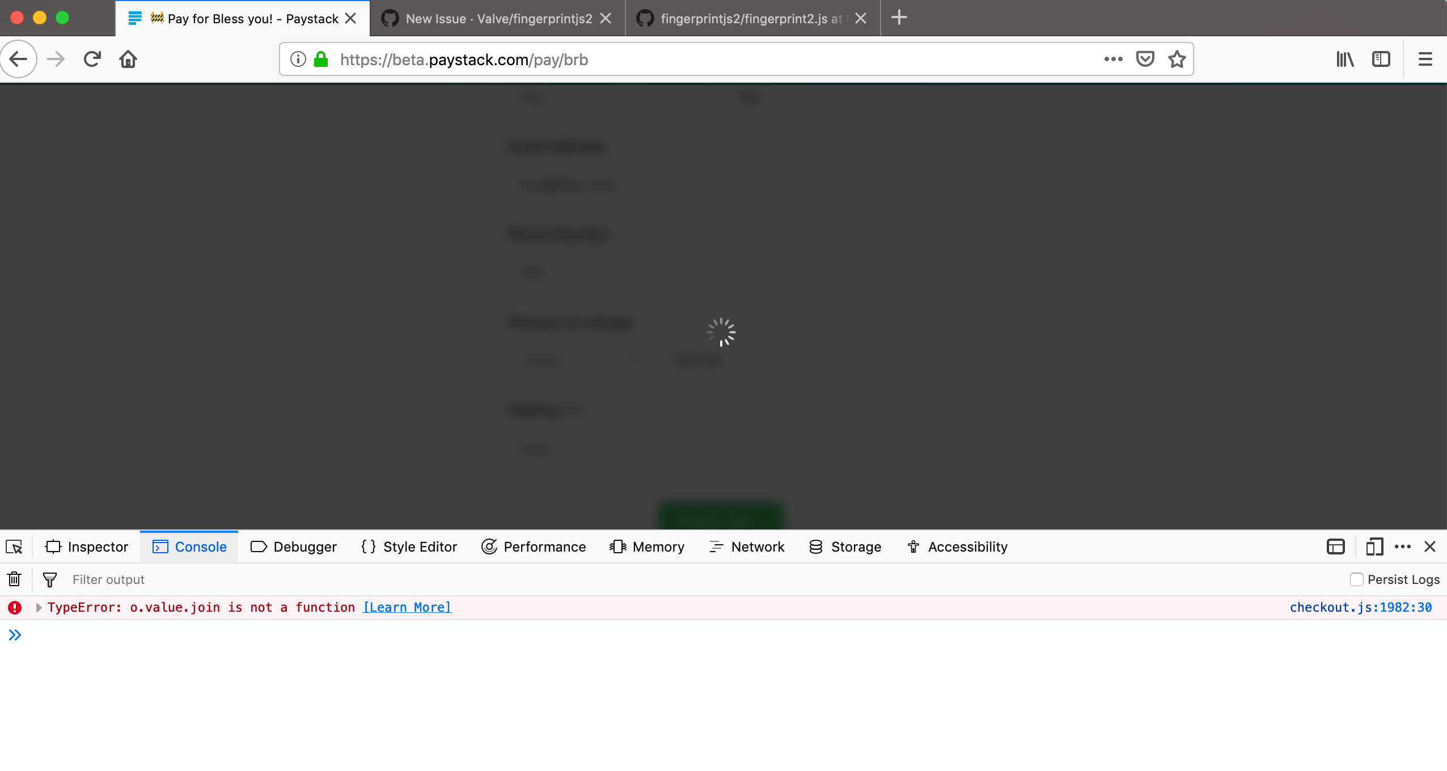Switch to the Debugger tab
This screenshot has height=771, width=1447.
[x=293, y=547]
